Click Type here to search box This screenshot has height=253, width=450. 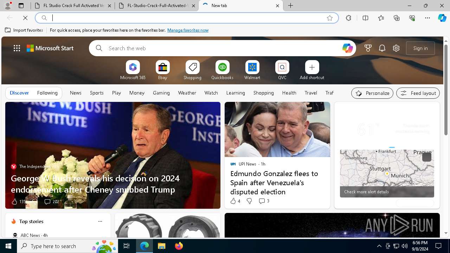[x=67, y=246]
